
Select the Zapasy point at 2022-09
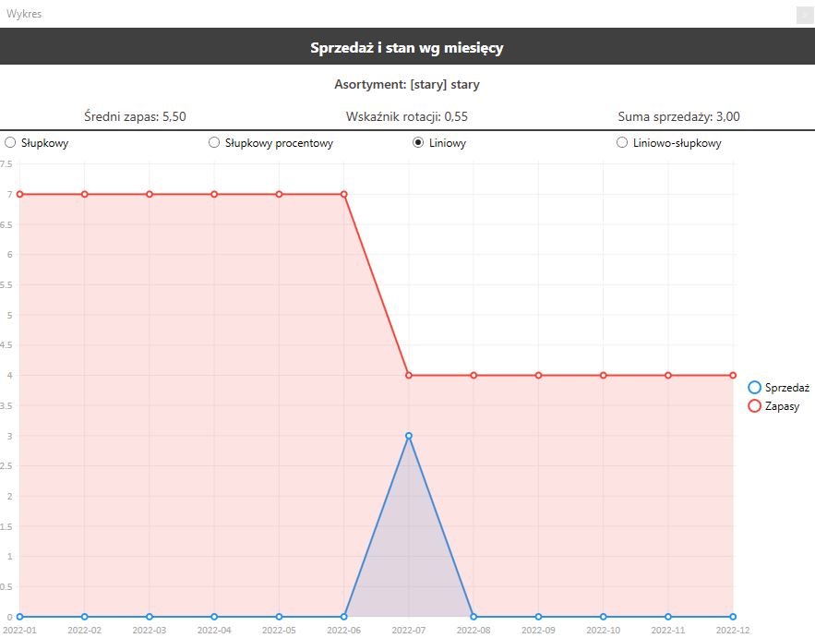[x=538, y=375]
